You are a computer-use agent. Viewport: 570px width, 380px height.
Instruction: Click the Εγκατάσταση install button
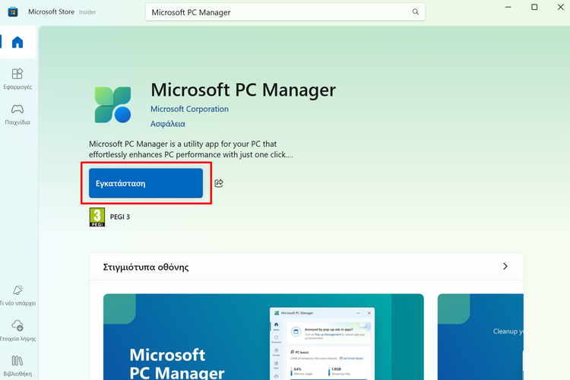pos(146,183)
